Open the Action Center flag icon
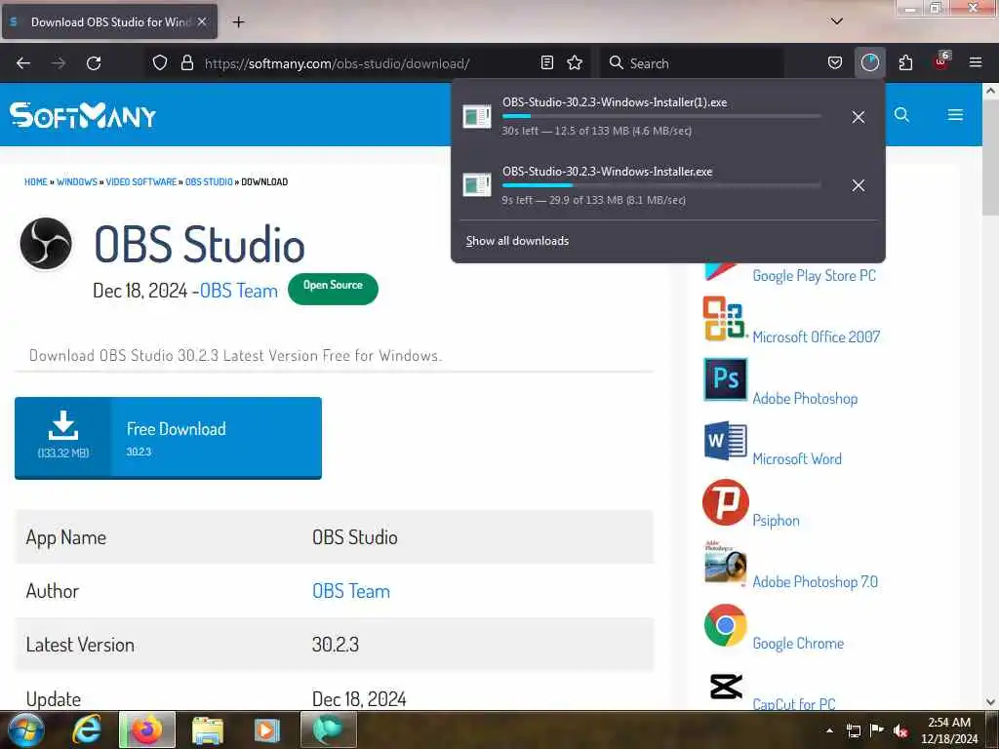This screenshot has width=999, height=749. (877, 729)
